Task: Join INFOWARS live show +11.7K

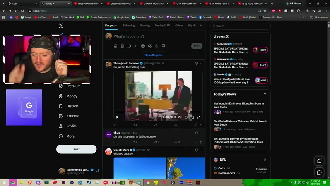Action: [260, 65]
